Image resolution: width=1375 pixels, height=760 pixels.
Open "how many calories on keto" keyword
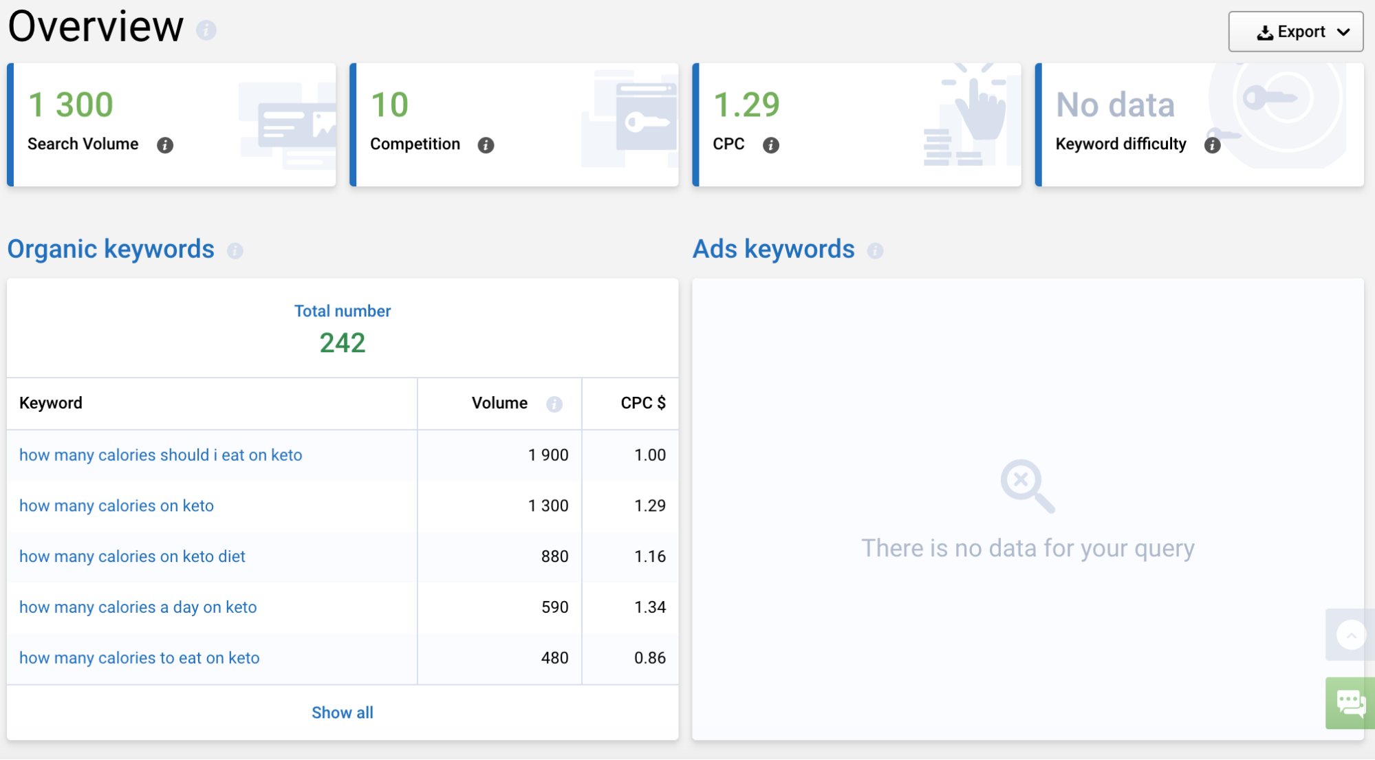click(x=116, y=506)
